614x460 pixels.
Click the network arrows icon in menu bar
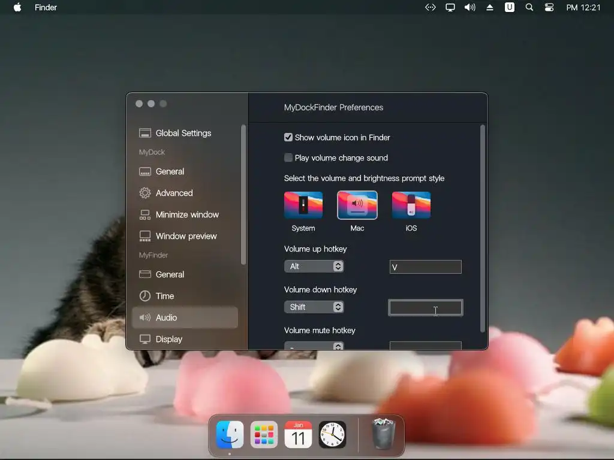(x=431, y=7)
